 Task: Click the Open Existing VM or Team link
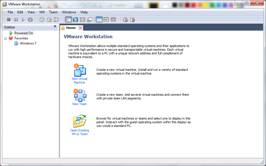79,132
